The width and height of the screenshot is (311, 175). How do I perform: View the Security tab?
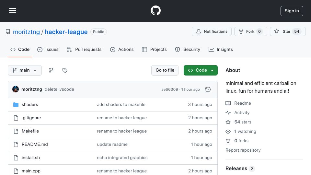pos(188,49)
